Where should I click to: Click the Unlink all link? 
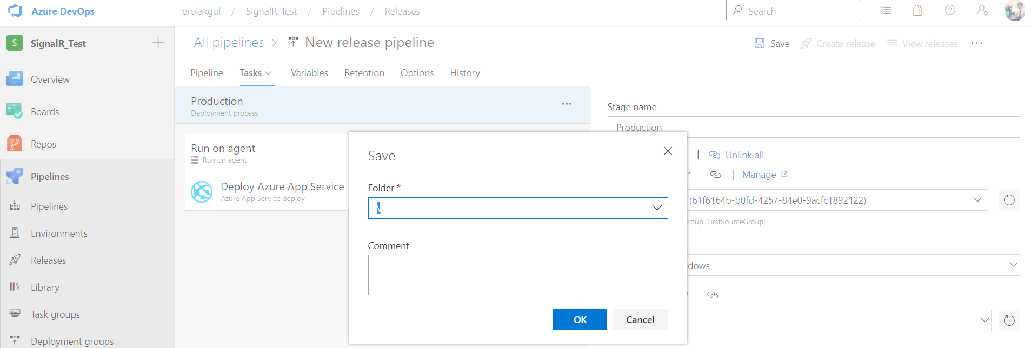(x=744, y=155)
